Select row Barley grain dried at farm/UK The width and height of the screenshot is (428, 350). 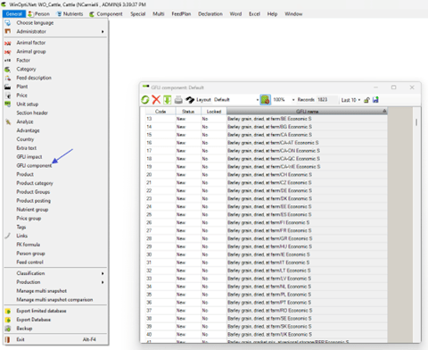coord(267,335)
